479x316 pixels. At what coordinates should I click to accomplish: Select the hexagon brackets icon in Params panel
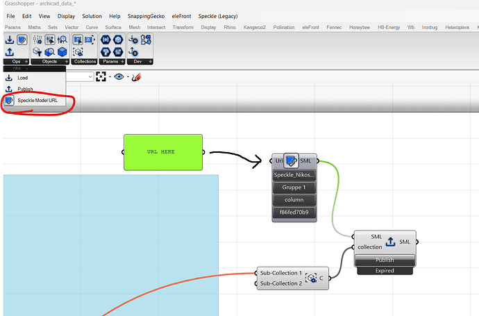106,40
